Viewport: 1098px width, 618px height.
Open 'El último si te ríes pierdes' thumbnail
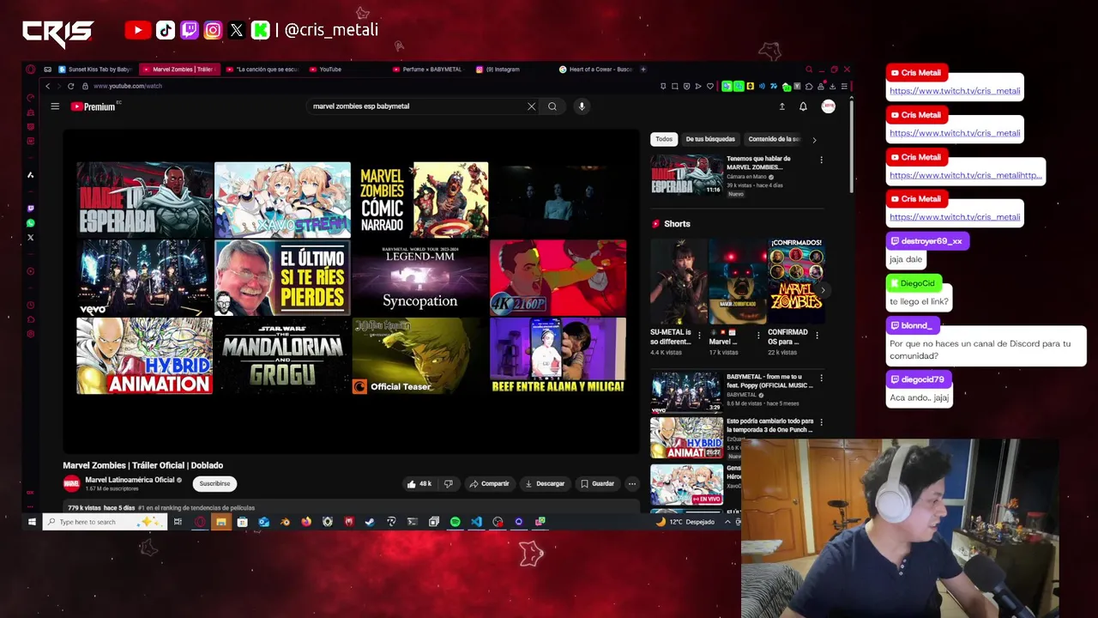pos(282,278)
